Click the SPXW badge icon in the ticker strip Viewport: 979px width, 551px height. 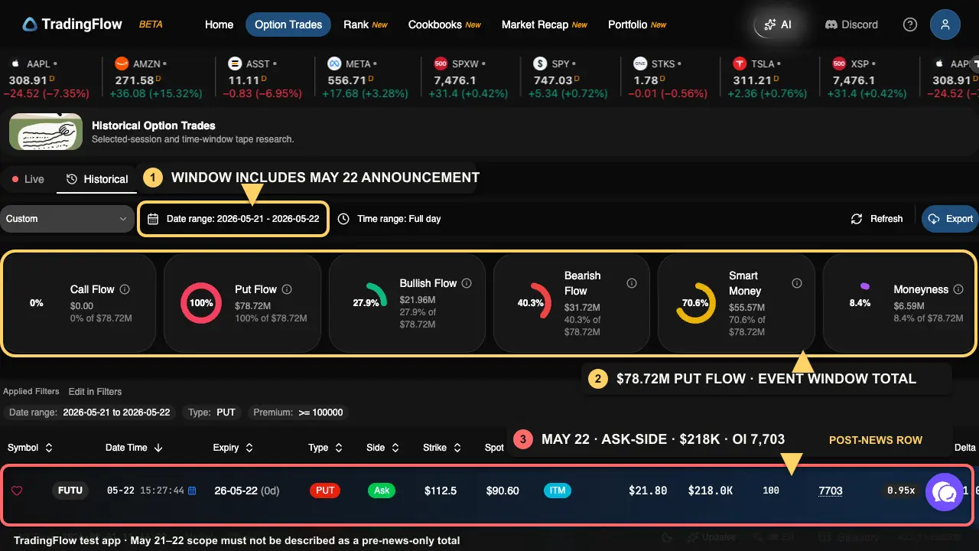click(441, 64)
